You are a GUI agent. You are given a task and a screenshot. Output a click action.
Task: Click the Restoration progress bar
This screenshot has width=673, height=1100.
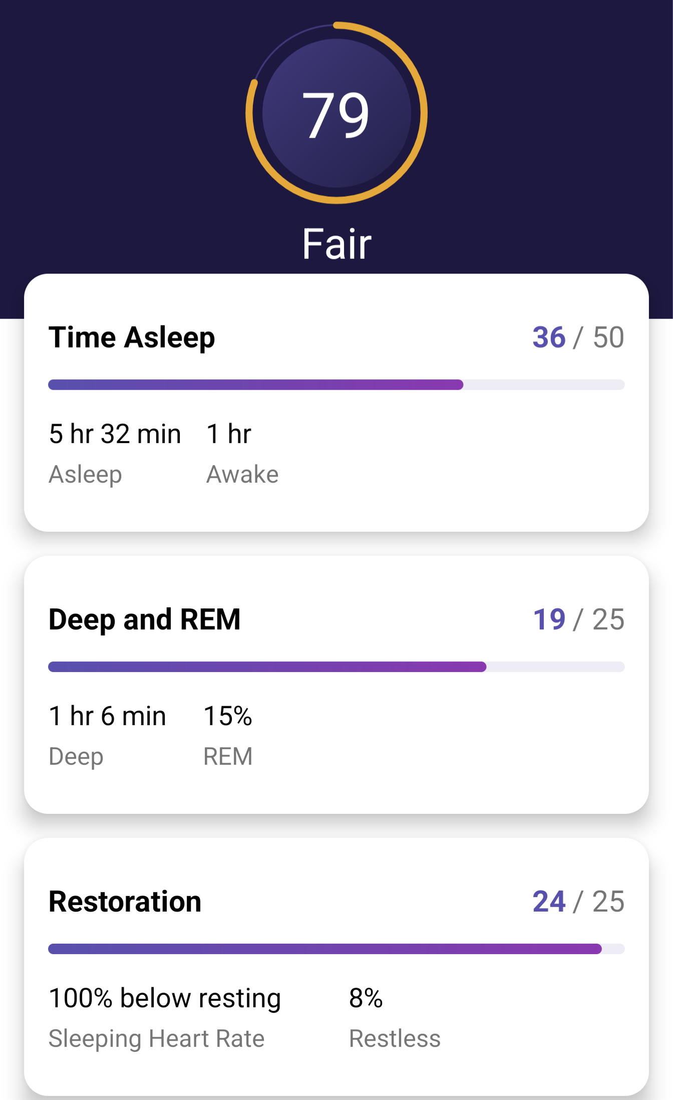tap(337, 949)
